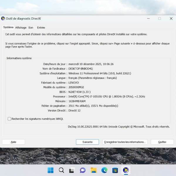This screenshot has width=176, height=176.
Task: Open the Windows Start menu
Action: [50, 170]
